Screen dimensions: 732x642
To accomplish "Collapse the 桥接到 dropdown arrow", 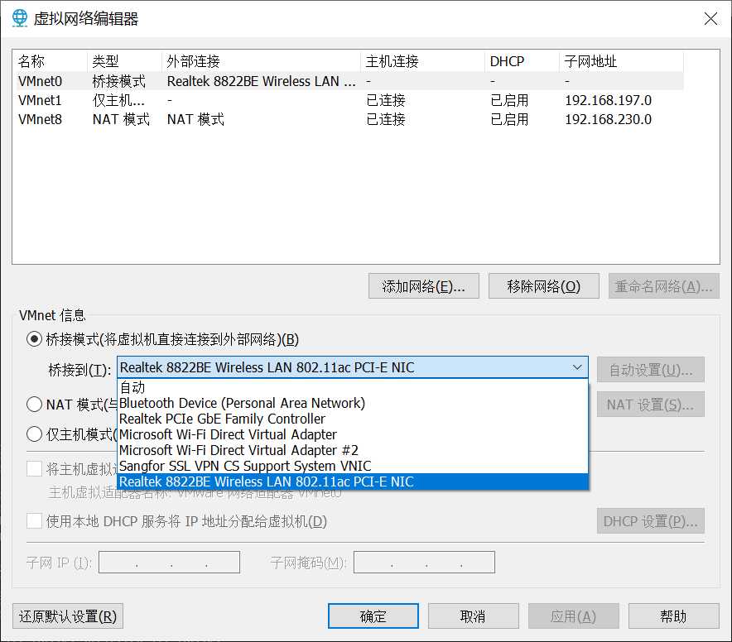I will pos(577,367).
